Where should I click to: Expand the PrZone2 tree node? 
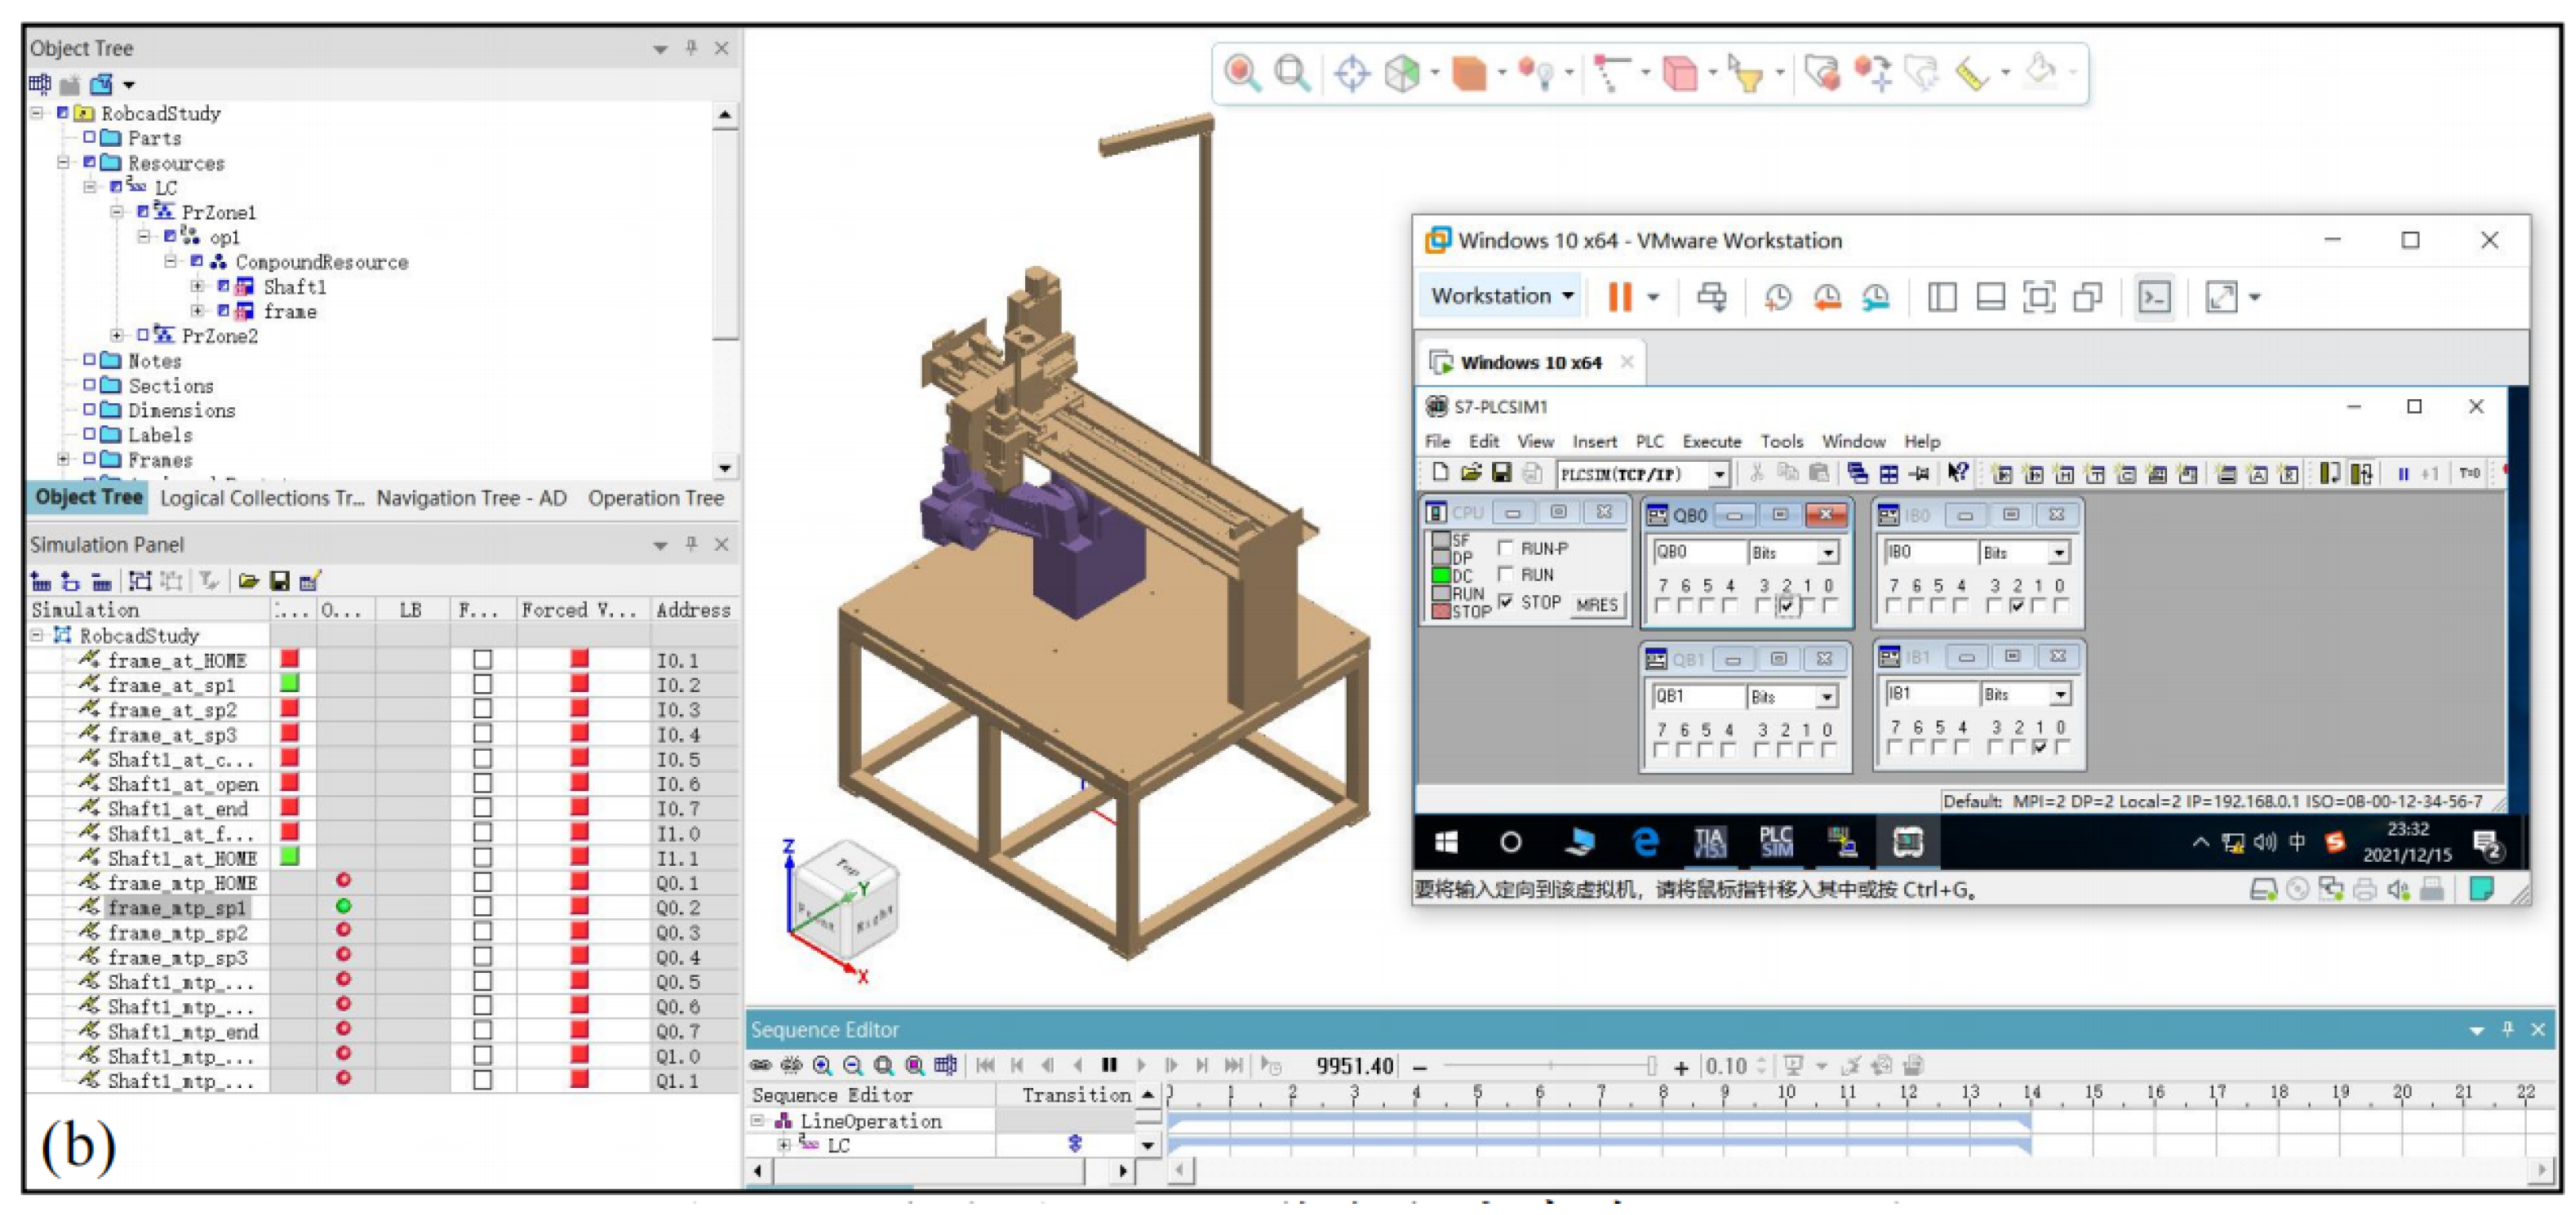click(117, 336)
